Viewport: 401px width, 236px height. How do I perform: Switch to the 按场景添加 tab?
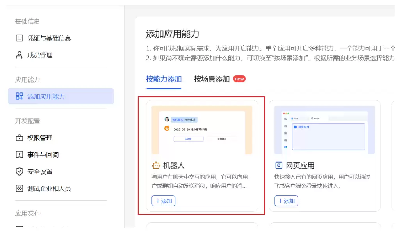pos(213,79)
